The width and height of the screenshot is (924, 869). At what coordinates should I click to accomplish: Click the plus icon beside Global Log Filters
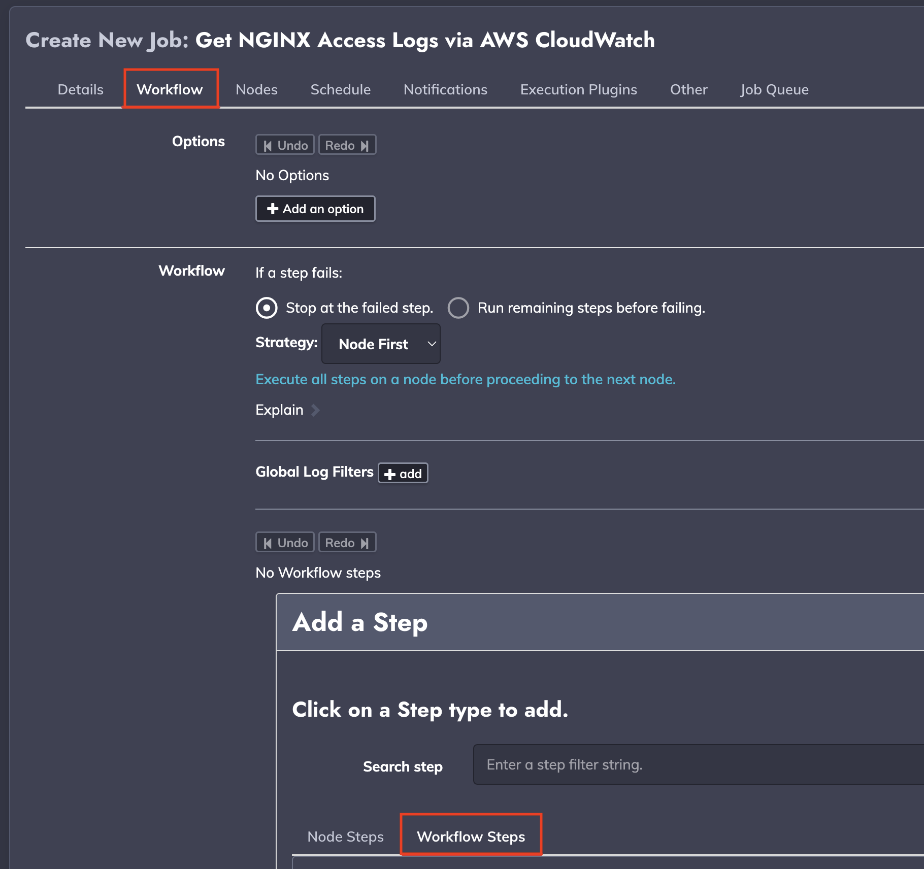pos(390,474)
